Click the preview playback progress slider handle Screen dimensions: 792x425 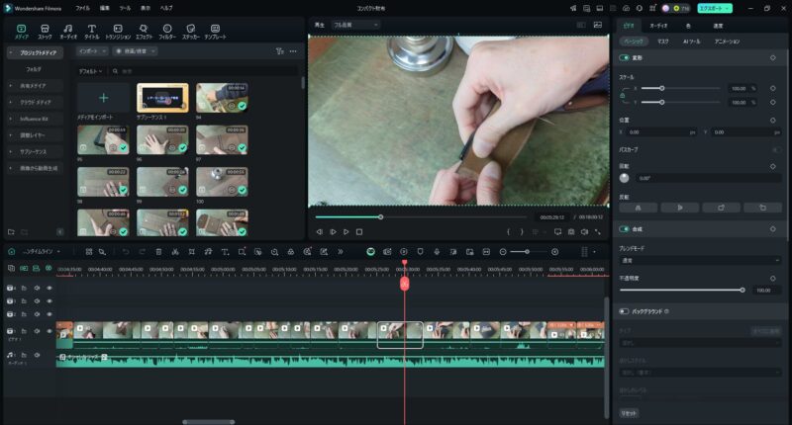pyautogui.click(x=381, y=217)
